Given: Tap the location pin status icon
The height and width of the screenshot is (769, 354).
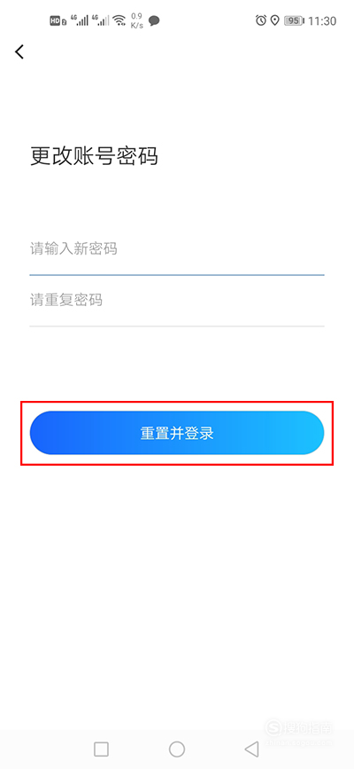Looking at the screenshot, I should click(274, 20).
